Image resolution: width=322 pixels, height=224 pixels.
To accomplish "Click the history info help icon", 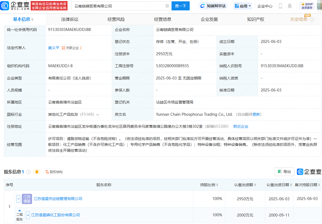I will (x=312, y=19).
